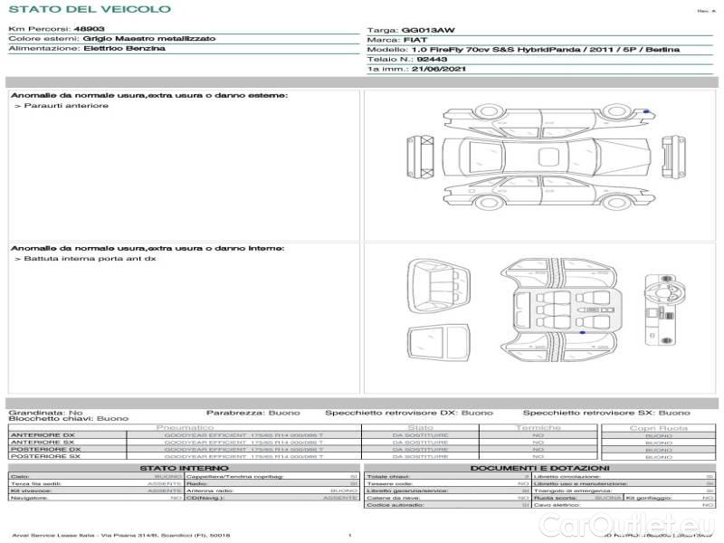Click the "CD(Navig.):" row label
The height and width of the screenshot is (543, 724).
(205, 499)
